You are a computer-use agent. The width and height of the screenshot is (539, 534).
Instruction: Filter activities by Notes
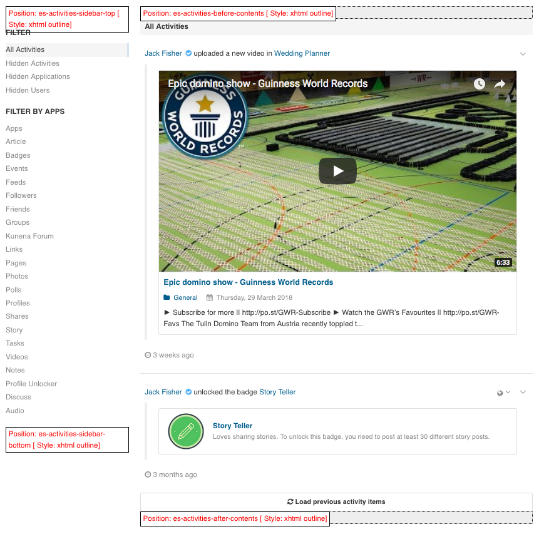15,370
